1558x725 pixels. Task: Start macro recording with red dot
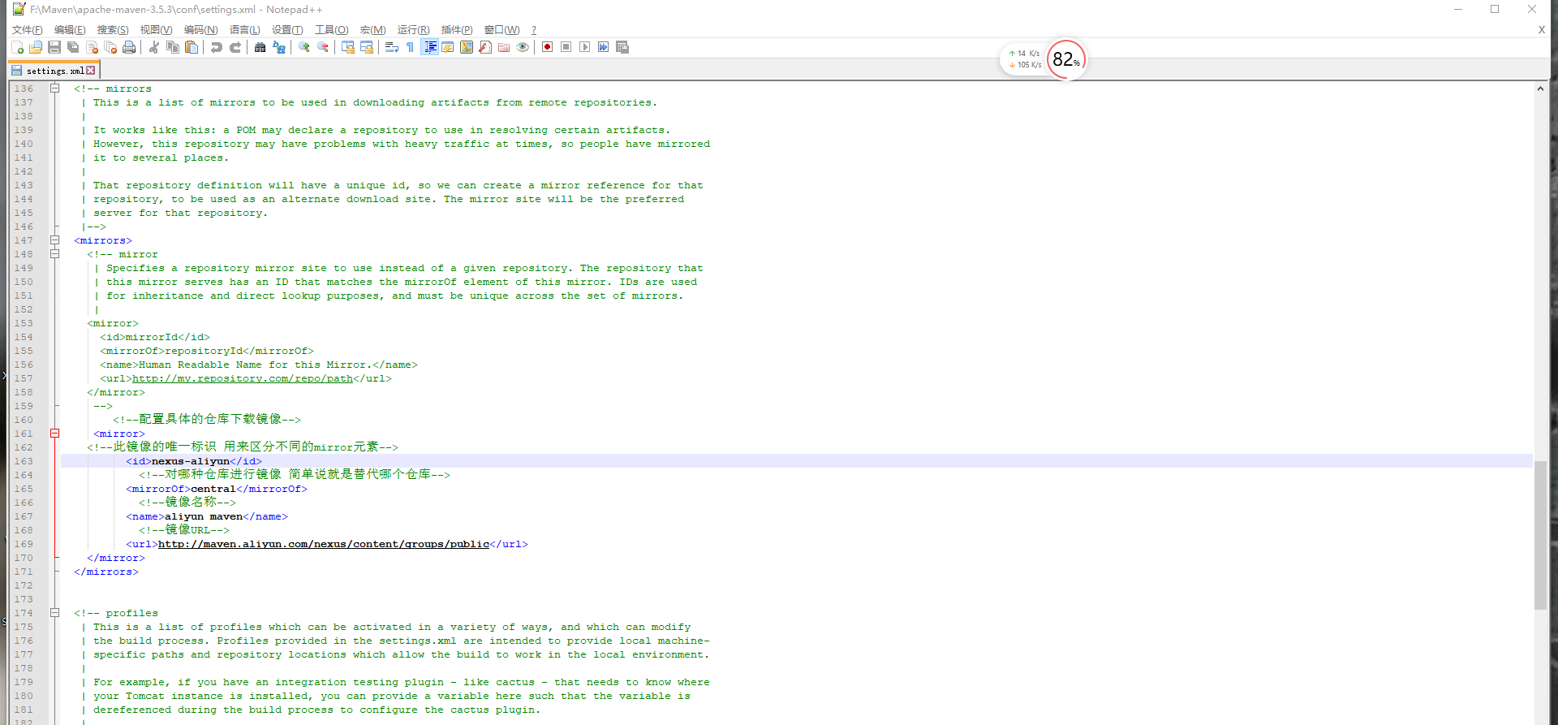click(x=548, y=47)
